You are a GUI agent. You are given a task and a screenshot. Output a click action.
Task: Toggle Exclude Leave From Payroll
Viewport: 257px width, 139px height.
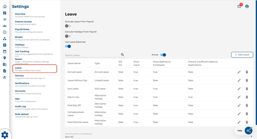[x=68, y=26]
